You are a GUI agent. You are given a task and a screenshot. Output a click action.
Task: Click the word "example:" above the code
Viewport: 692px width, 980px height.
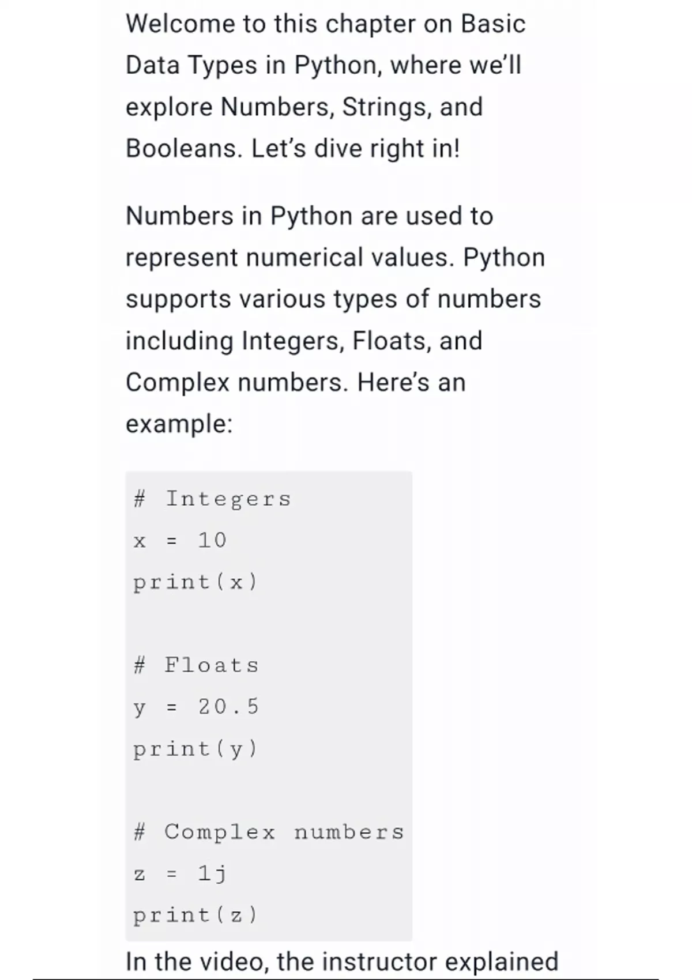[x=179, y=424]
